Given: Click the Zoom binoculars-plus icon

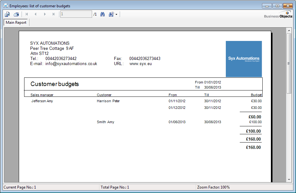Looking at the screenshot, I should 111,14.
